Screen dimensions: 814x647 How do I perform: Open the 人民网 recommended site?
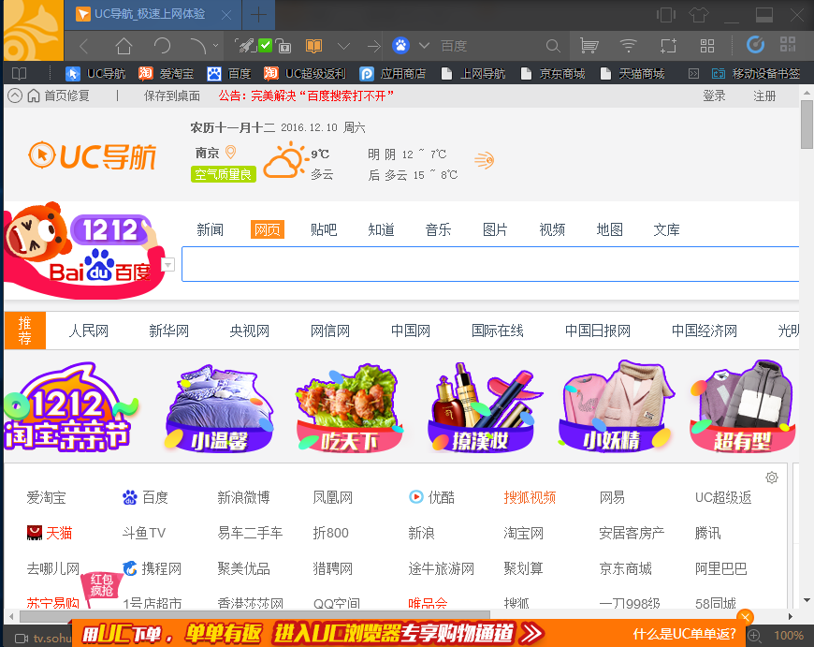(x=89, y=331)
